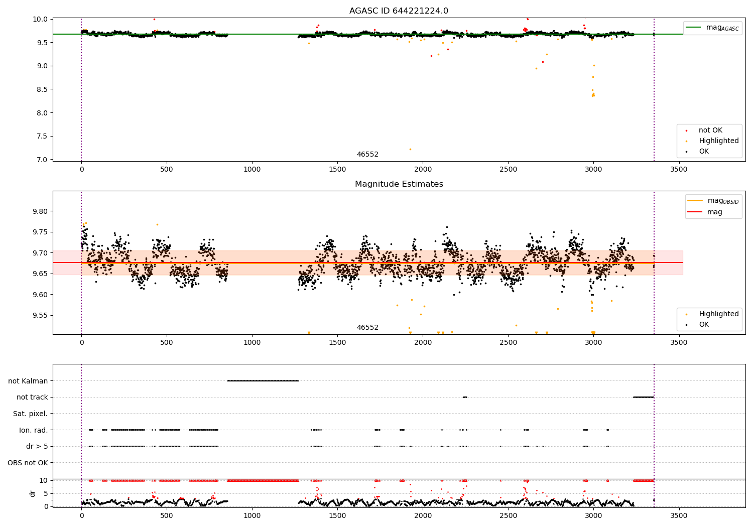Click the '9.75' y-tick in Magnitude Estimates plot

41,232
